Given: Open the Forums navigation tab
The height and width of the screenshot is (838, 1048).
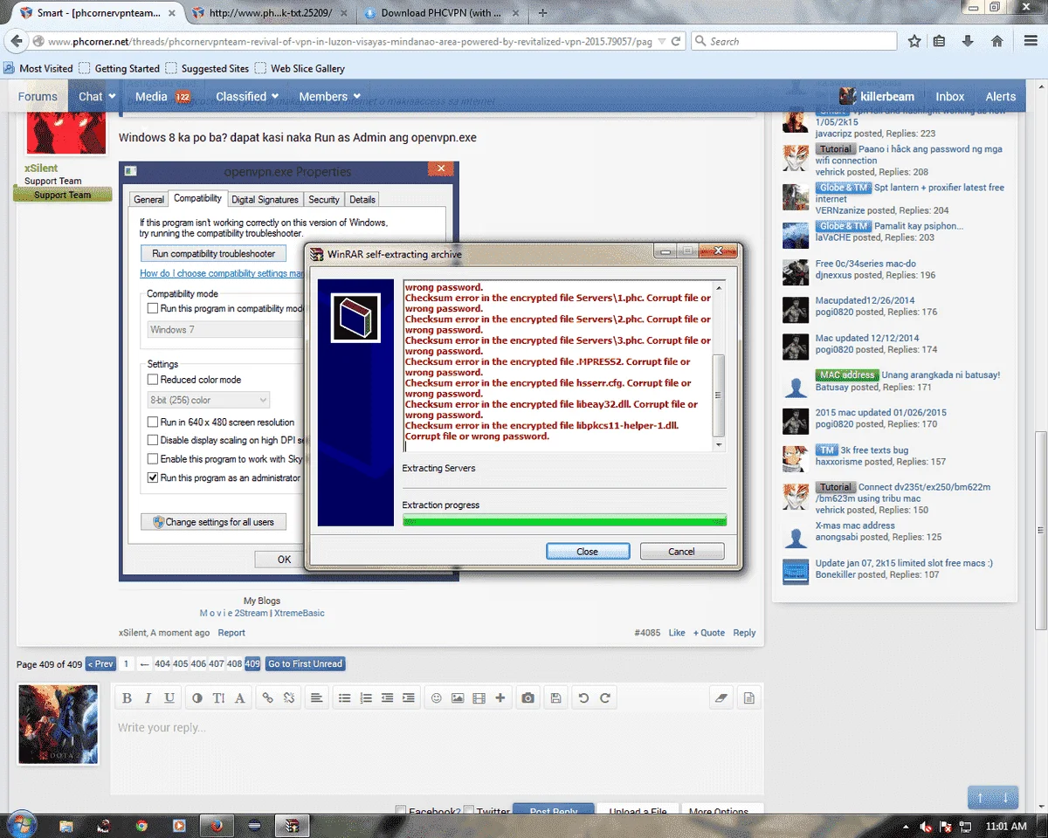Looking at the screenshot, I should [x=38, y=97].
